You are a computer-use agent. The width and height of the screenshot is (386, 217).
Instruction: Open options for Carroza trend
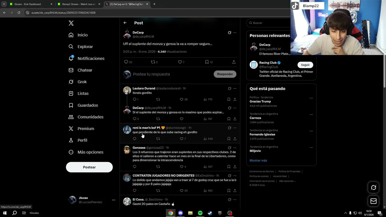tap(311, 115)
